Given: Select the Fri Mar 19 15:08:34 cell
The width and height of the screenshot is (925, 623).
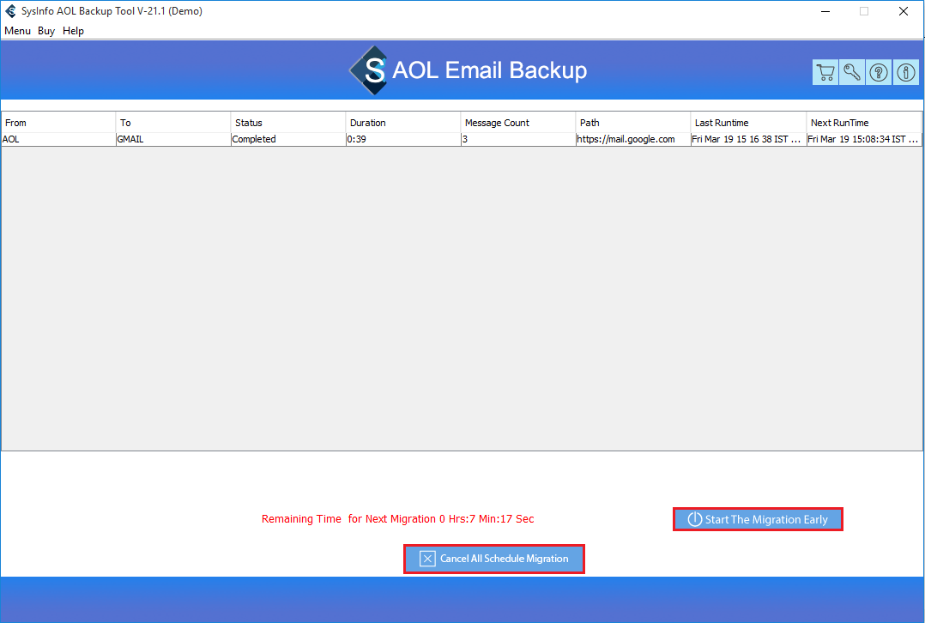Looking at the screenshot, I should (863, 139).
